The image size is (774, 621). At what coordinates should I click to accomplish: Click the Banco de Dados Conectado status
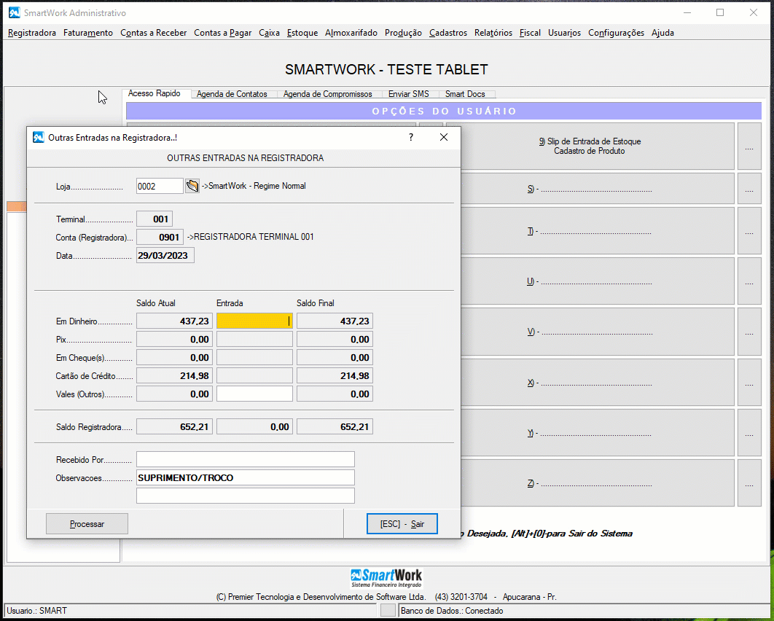pyautogui.click(x=583, y=611)
